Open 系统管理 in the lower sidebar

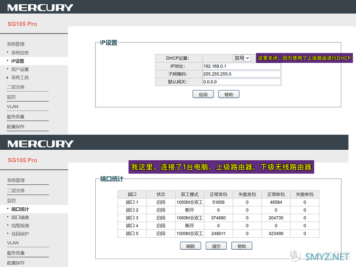pos(16,180)
